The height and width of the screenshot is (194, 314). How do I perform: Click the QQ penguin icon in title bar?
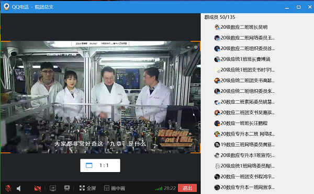(6, 7)
